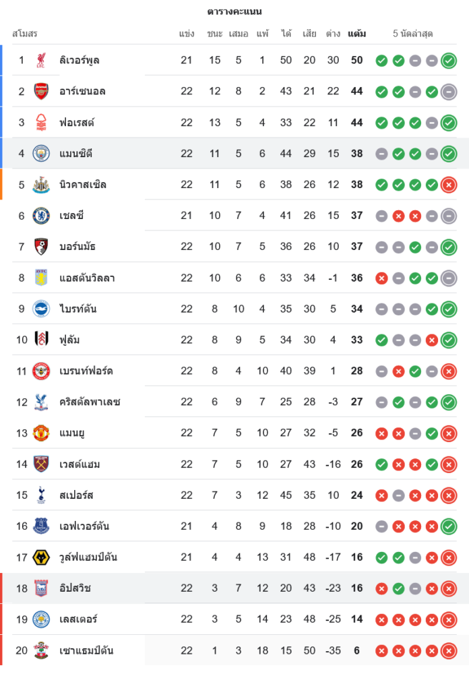Open the ลิเวอร์พูล team link
Image resolution: width=469 pixels, height=674 pixels.
[x=79, y=60]
